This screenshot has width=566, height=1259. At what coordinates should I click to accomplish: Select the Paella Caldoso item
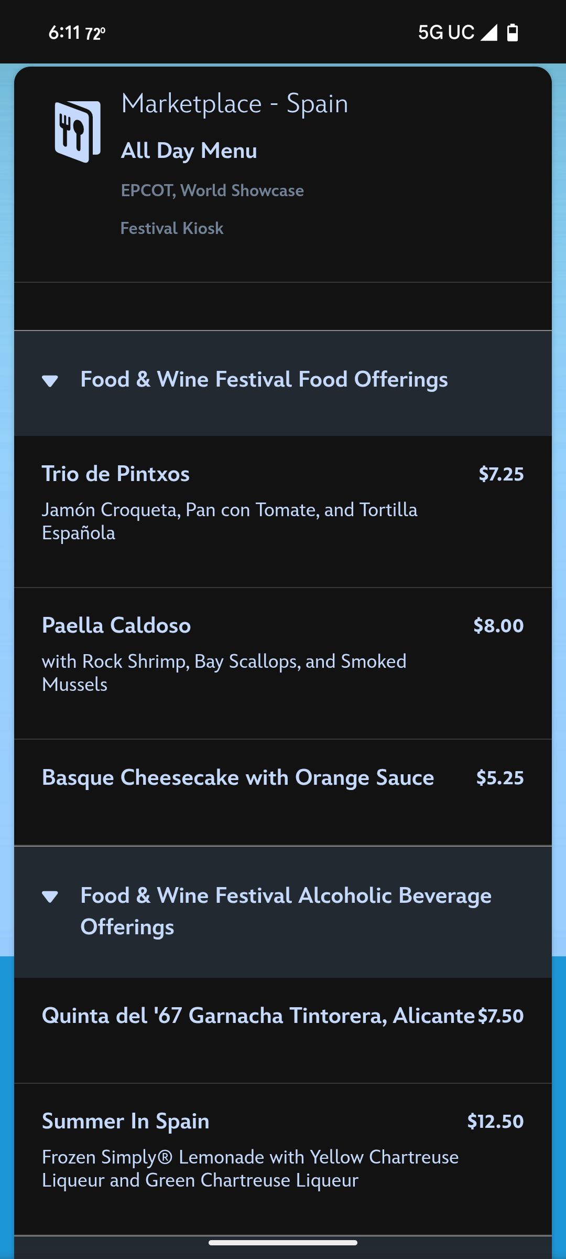(x=283, y=664)
